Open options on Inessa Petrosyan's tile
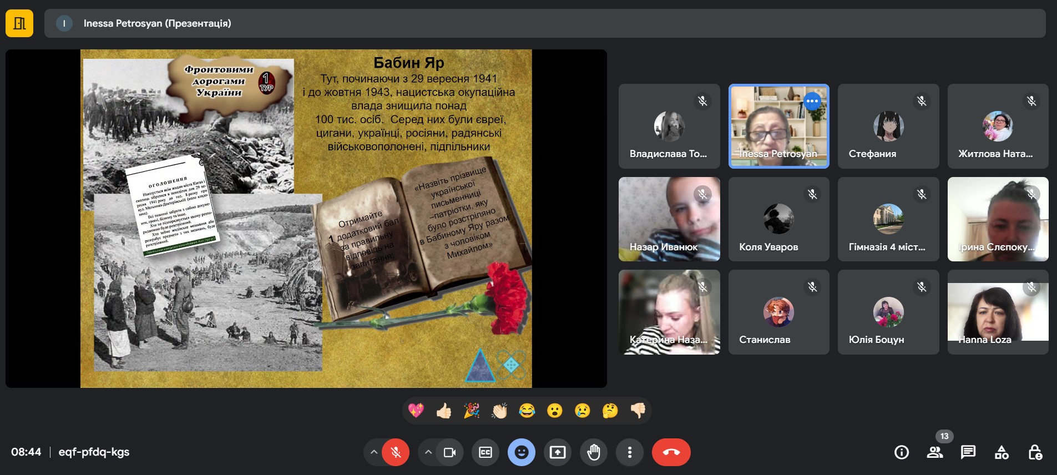The width and height of the screenshot is (1057, 475). click(812, 101)
